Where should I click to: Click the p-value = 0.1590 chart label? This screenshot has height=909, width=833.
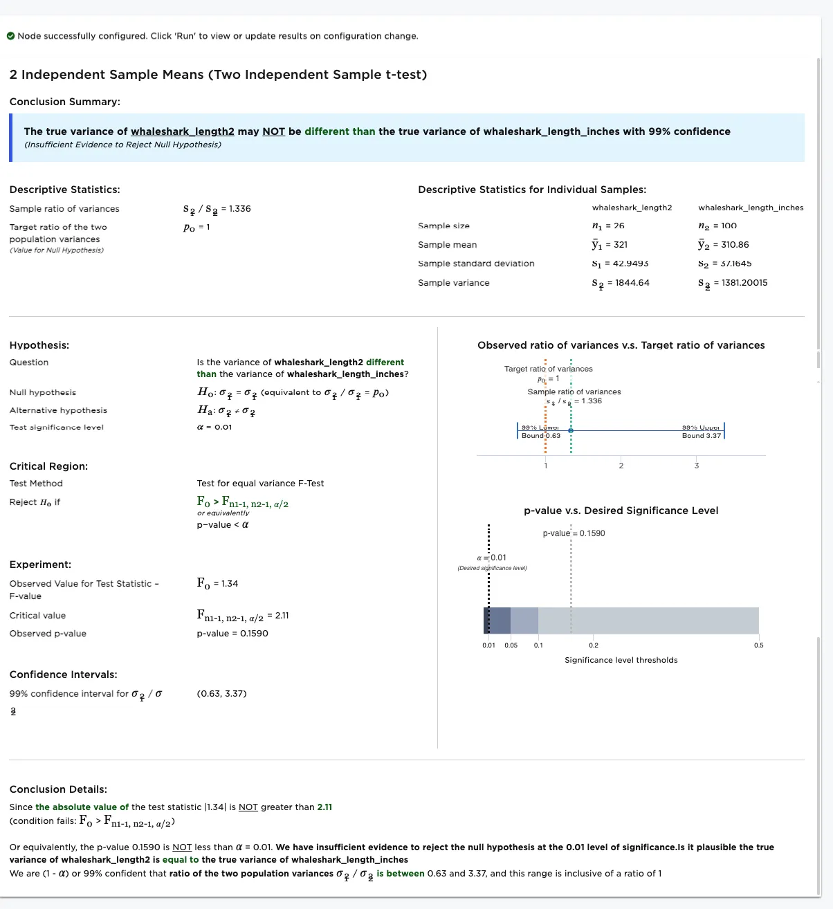(x=574, y=533)
